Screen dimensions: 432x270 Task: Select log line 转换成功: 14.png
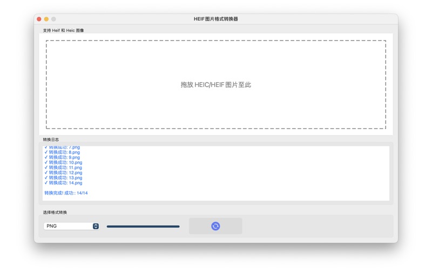click(63, 183)
